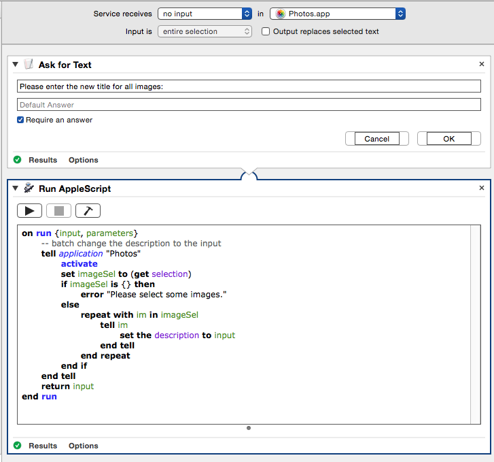The image size is (494, 462).
Task: Click the green status check in Ask for Text
Action: 18,160
